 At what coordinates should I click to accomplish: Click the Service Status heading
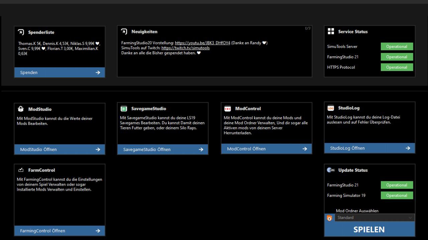click(353, 32)
